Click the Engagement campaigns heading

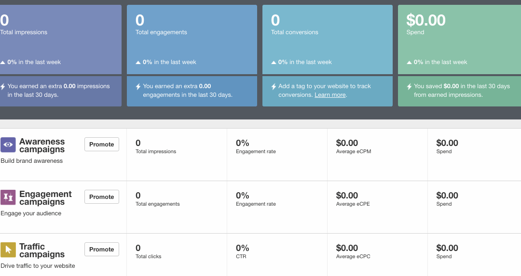tap(45, 198)
